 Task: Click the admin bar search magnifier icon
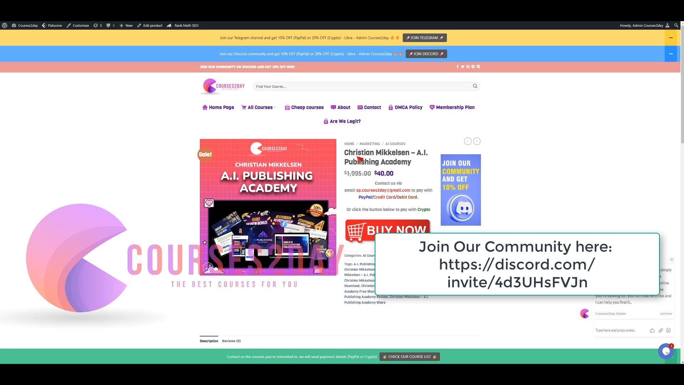[676, 25]
